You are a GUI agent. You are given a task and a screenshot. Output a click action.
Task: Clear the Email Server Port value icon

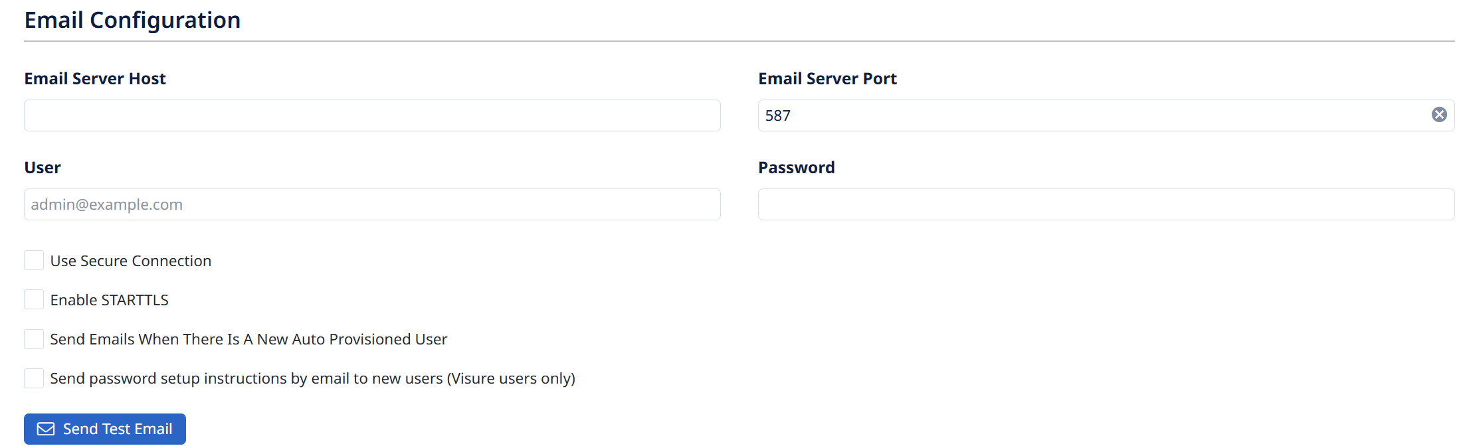click(1439, 115)
